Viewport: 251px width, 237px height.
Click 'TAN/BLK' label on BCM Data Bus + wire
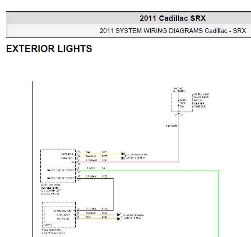pos(91,156)
